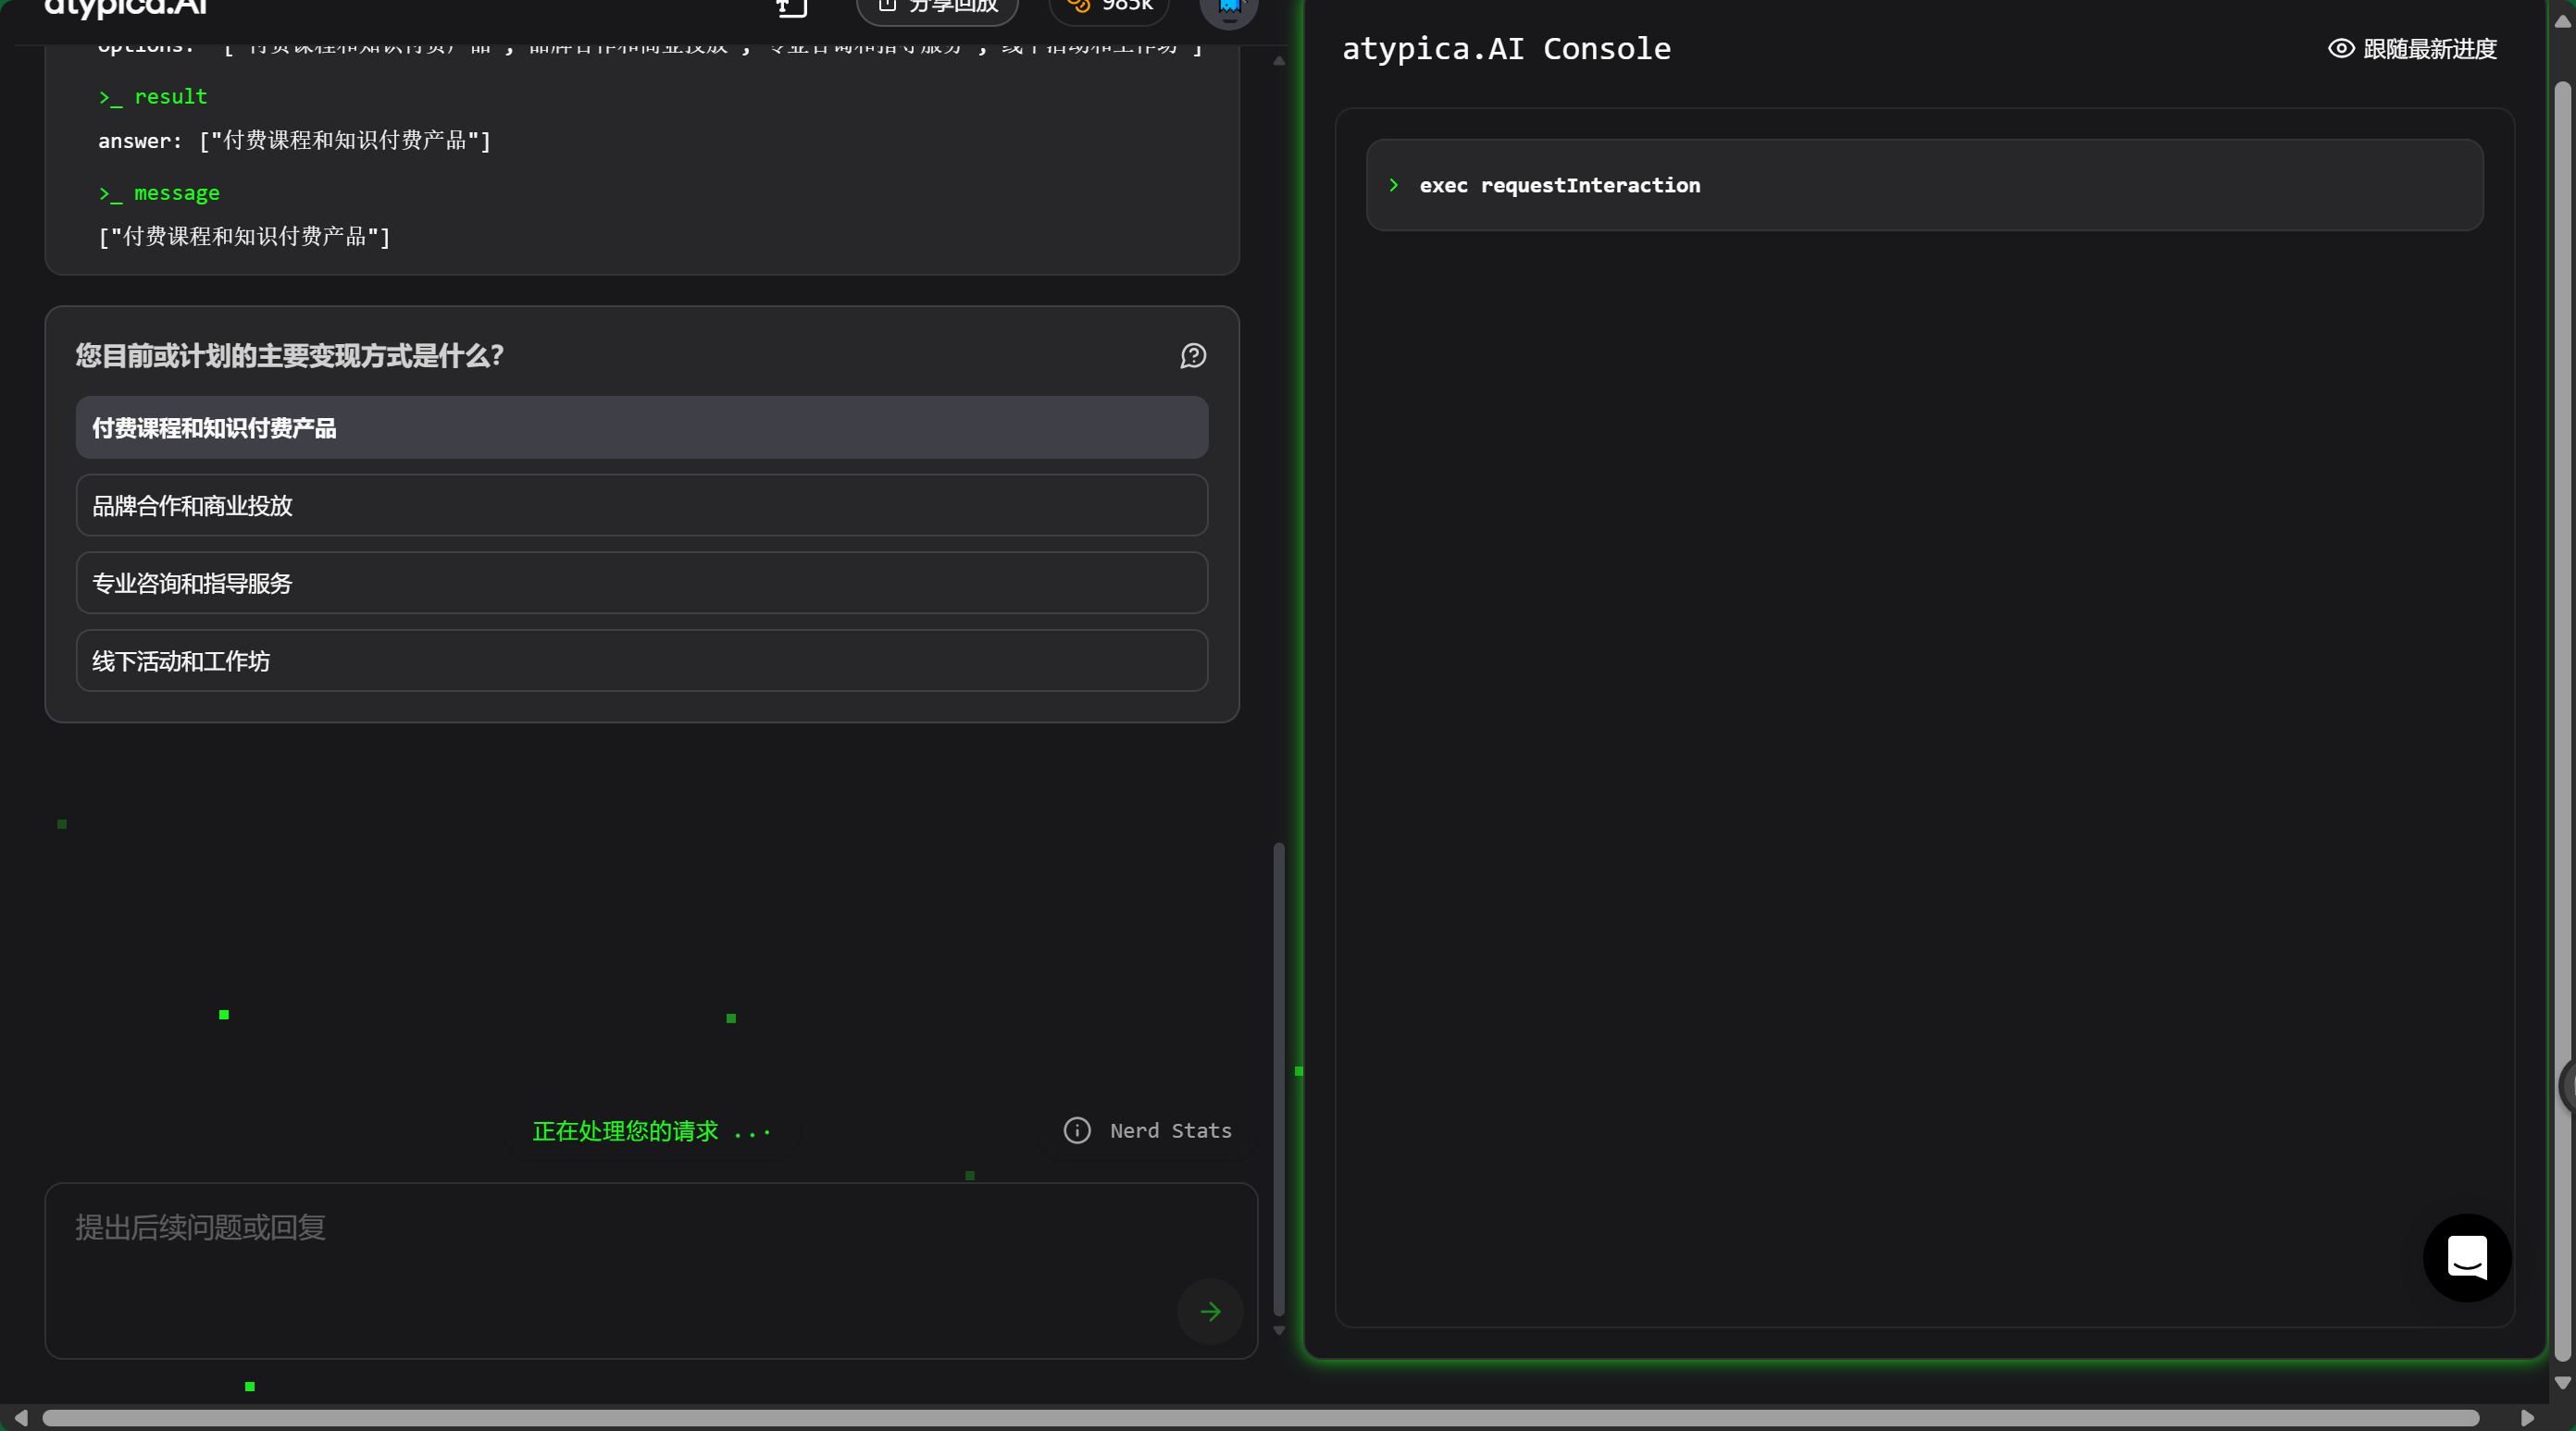The height and width of the screenshot is (1431, 2576).
Task: Click the atypica.AI logo
Action: [x=126, y=10]
